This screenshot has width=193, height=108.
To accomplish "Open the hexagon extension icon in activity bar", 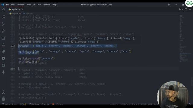I will tap(3, 65).
